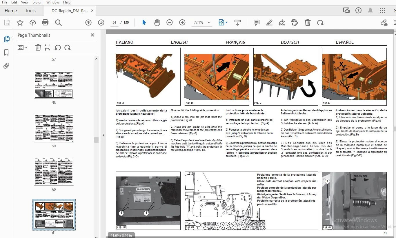Share link icon in toolbar
The image size is (396, 238).
384,23
